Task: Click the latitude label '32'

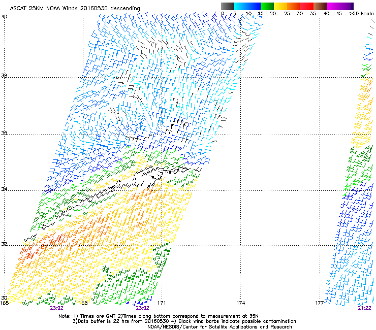Action: point(4,244)
